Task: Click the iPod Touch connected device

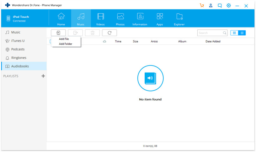Action: pyautogui.click(x=18, y=19)
